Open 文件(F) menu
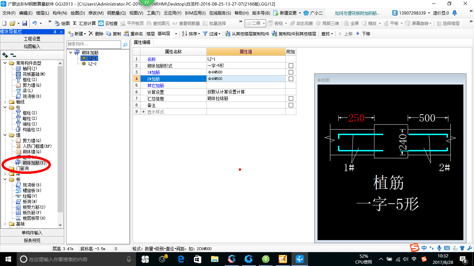The width and height of the screenshot is (474, 266). (9, 13)
